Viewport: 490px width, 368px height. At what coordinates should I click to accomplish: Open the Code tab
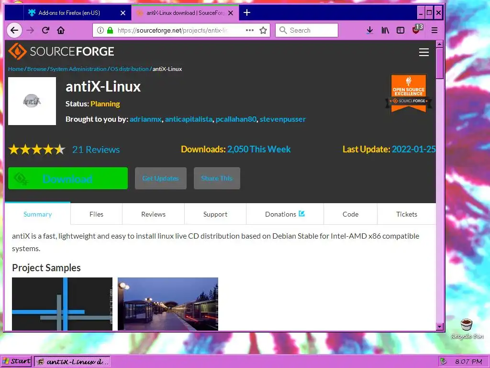pos(350,214)
